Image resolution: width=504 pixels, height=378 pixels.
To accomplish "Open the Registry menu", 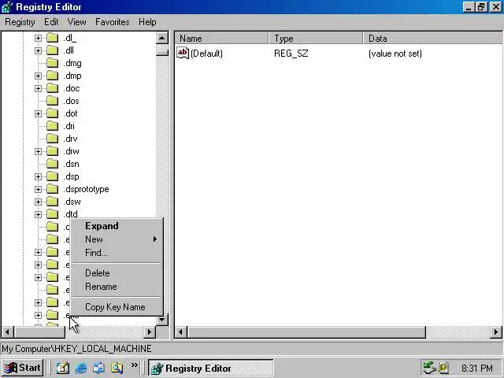I will [20, 22].
